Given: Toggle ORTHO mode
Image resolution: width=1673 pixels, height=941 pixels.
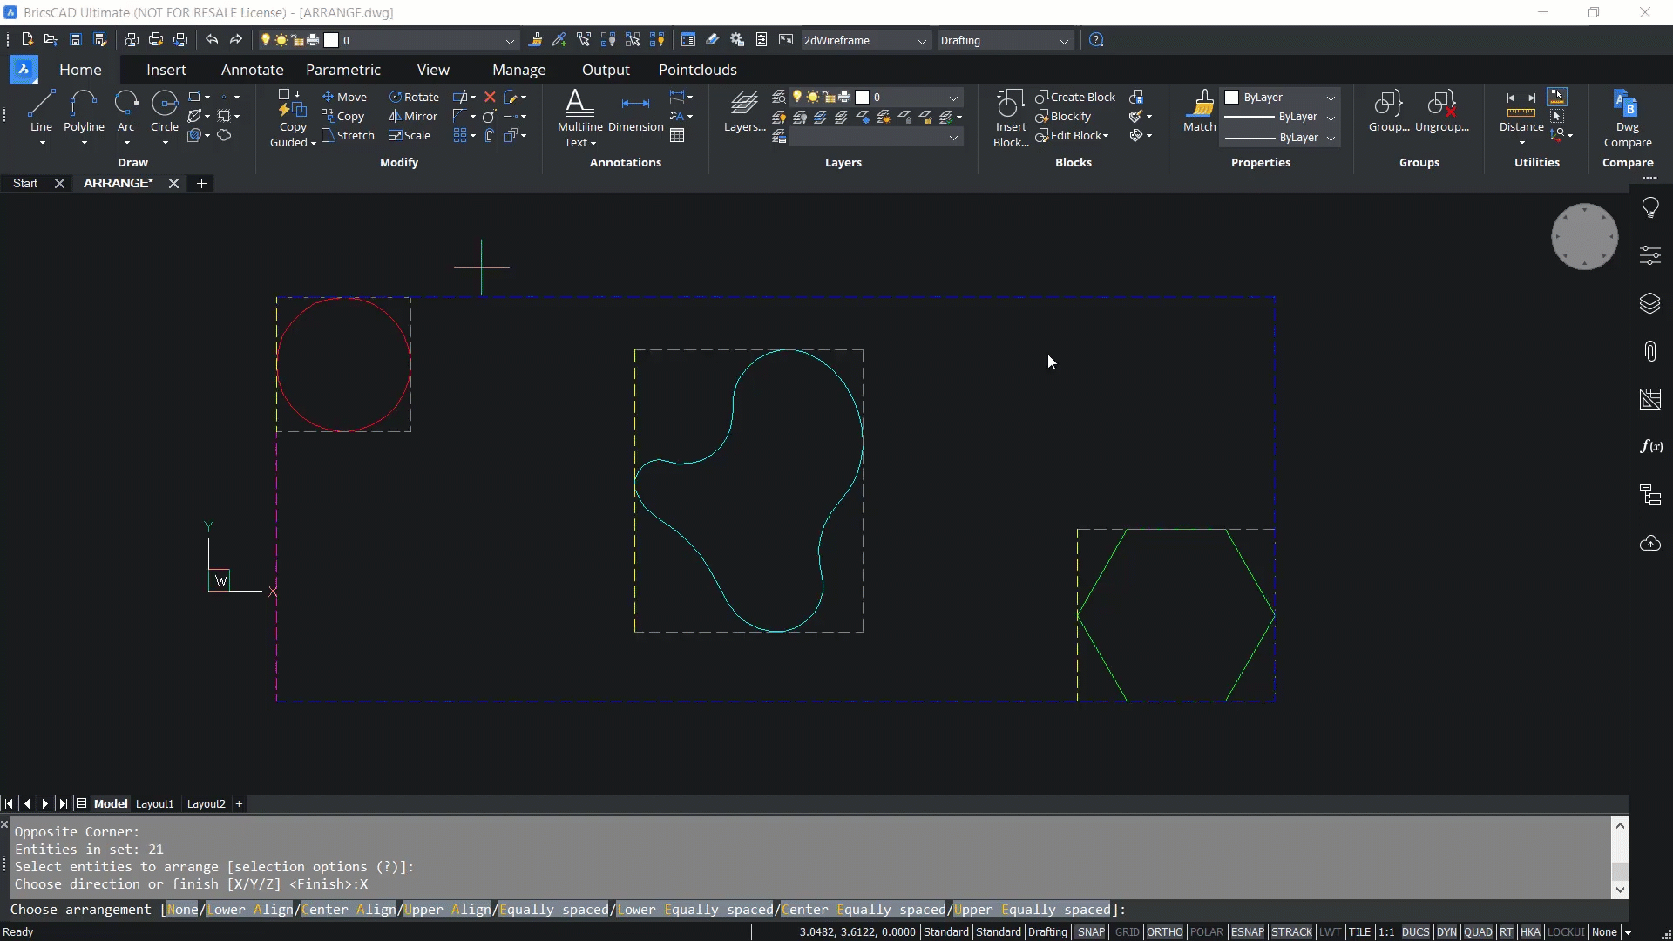Looking at the screenshot, I should pos(1164,931).
